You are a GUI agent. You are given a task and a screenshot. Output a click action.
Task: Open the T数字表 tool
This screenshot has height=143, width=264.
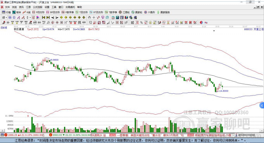111,12
